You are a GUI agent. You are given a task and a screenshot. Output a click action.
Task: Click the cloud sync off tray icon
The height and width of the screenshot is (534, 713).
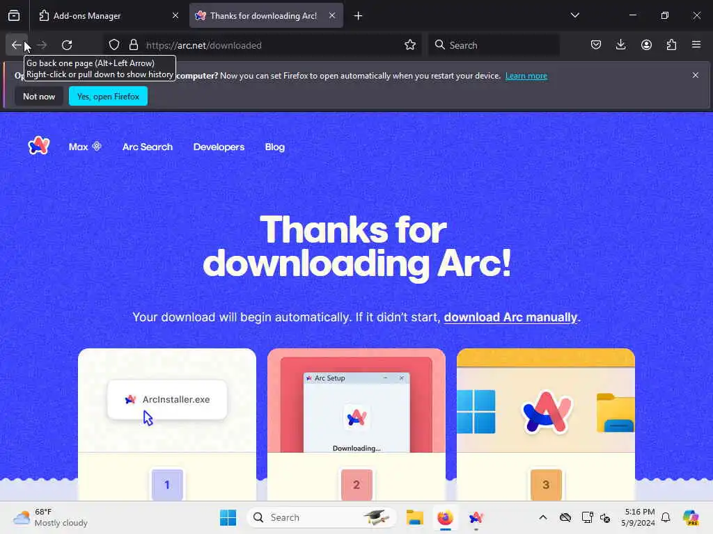tap(565, 517)
